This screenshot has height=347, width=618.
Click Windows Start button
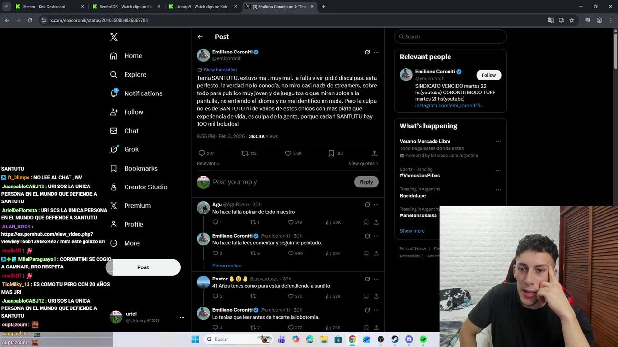[195, 339]
